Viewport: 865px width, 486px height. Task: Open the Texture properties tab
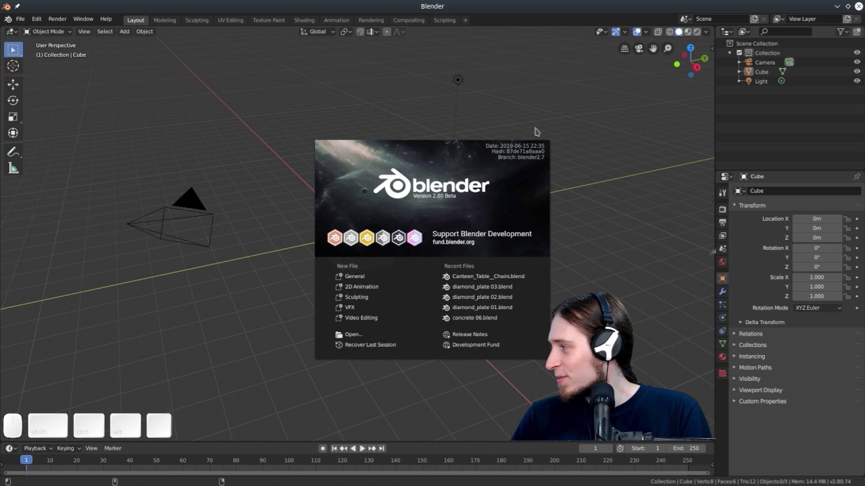(722, 373)
